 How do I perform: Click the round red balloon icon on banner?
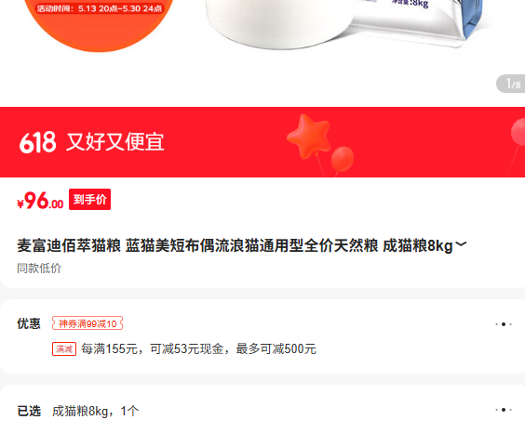[343, 159]
